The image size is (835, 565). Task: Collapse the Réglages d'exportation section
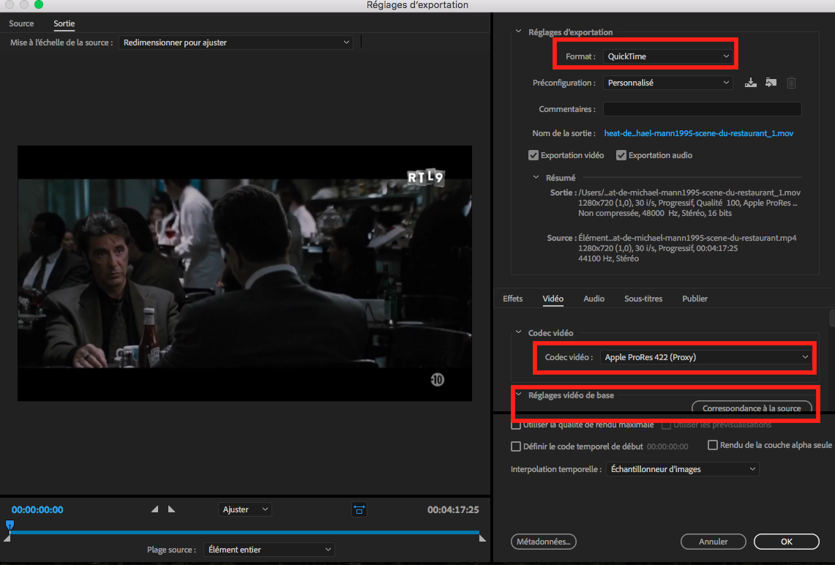(518, 31)
